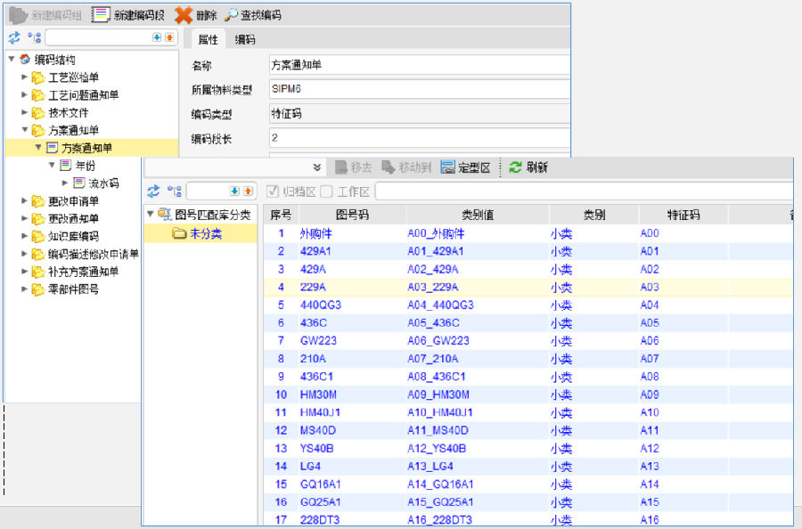Expand the 工艺巡检单 tree node

click(x=25, y=77)
